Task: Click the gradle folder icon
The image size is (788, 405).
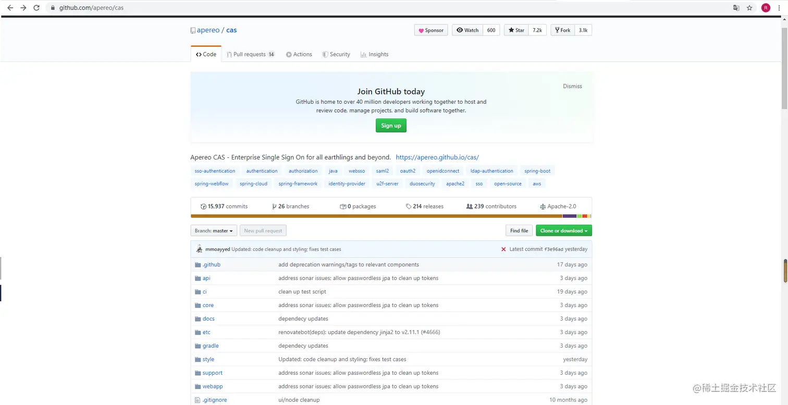Action: click(x=198, y=346)
